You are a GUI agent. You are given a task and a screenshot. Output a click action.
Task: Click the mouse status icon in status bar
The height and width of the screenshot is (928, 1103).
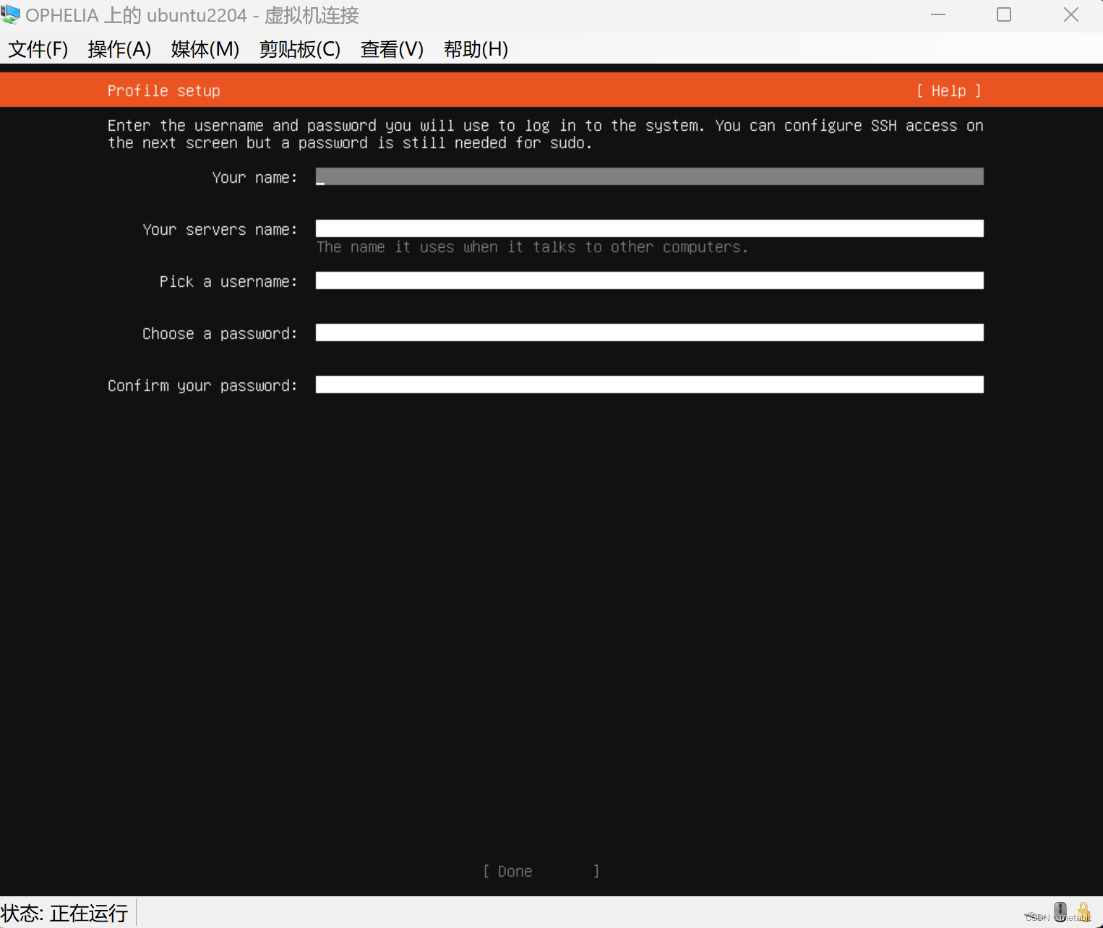tap(1060, 911)
